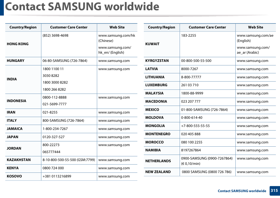280x198 pixels.
Task: Click the MONGOLIA country name
Action: point(155,126)
